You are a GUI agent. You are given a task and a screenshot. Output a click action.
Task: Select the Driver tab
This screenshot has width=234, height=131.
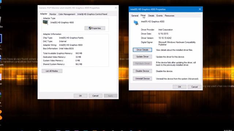point(143,15)
